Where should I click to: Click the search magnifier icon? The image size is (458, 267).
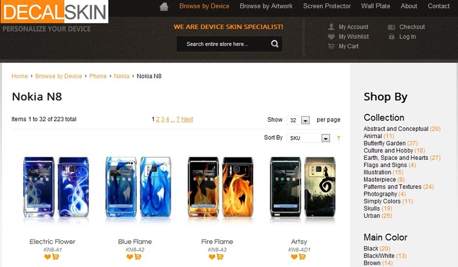[x=274, y=44]
